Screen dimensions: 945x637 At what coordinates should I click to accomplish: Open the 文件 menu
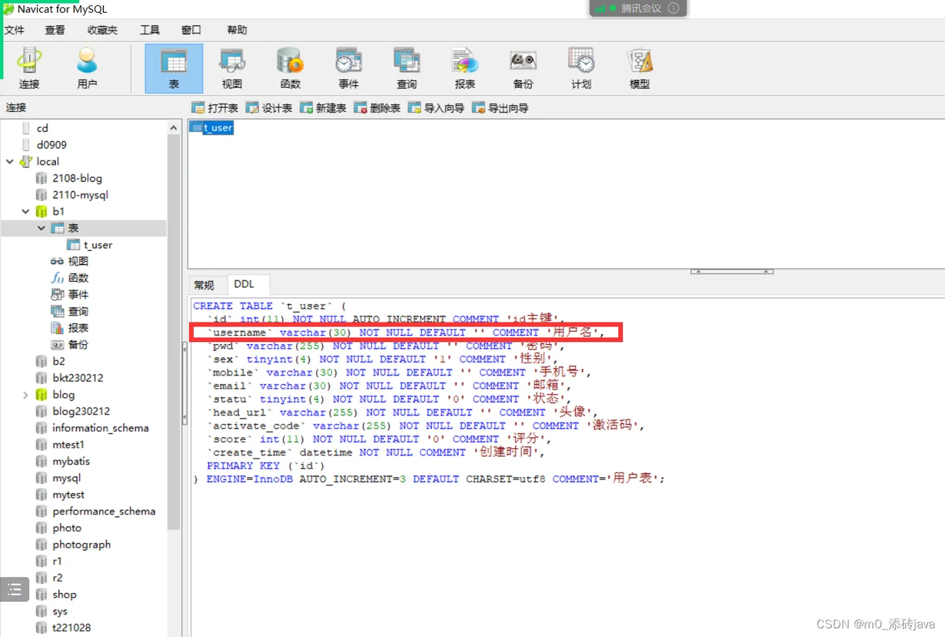(14, 30)
